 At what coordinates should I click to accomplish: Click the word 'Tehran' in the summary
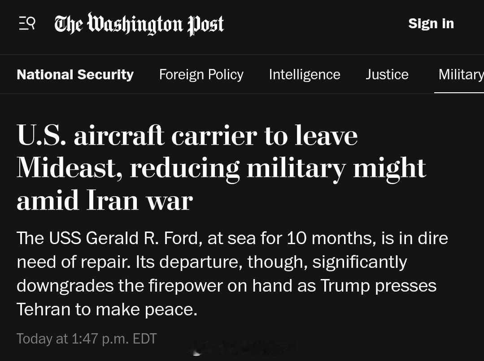click(x=43, y=309)
